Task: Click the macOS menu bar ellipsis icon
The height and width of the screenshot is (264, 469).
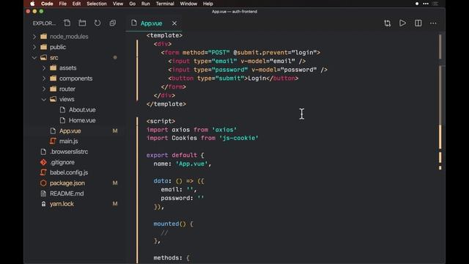Action: click(426, 4)
